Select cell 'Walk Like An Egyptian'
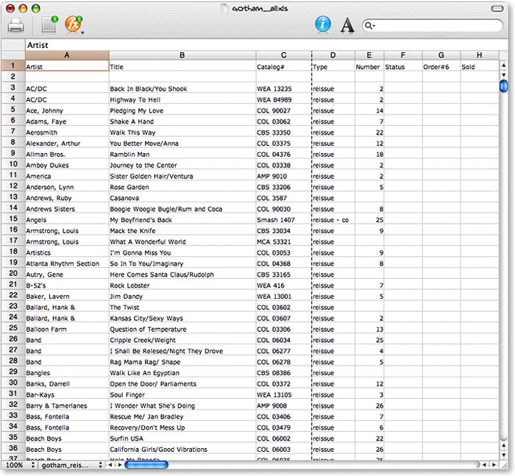The width and height of the screenshot is (515, 476). coord(182,373)
